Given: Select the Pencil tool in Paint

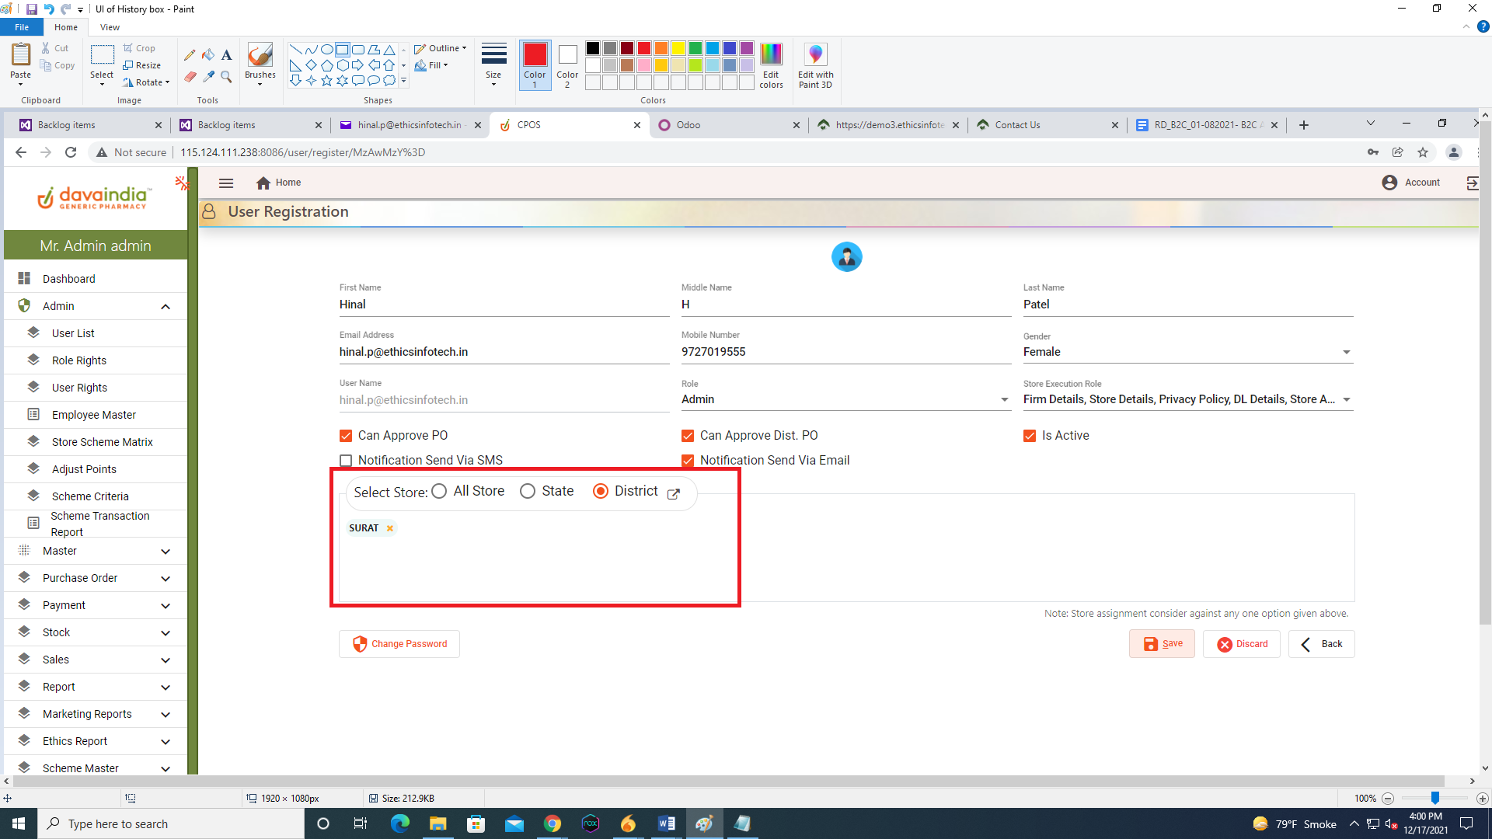Looking at the screenshot, I should [190, 55].
